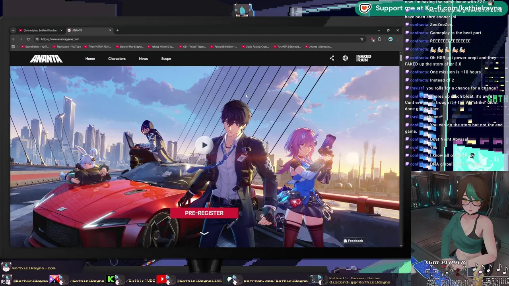This screenshot has height=286, width=509.
Task: Open the Sonic Racing: Cross bookmark
Action: 255,46
